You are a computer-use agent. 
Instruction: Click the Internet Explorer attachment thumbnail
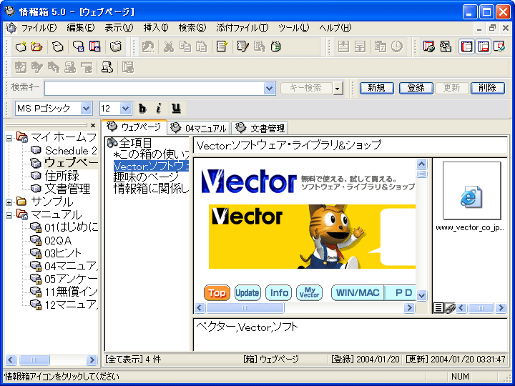(x=471, y=191)
